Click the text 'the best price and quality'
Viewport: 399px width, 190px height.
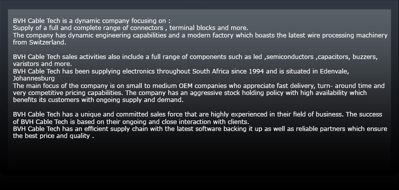pyautogui.click(x=51, y=136)
